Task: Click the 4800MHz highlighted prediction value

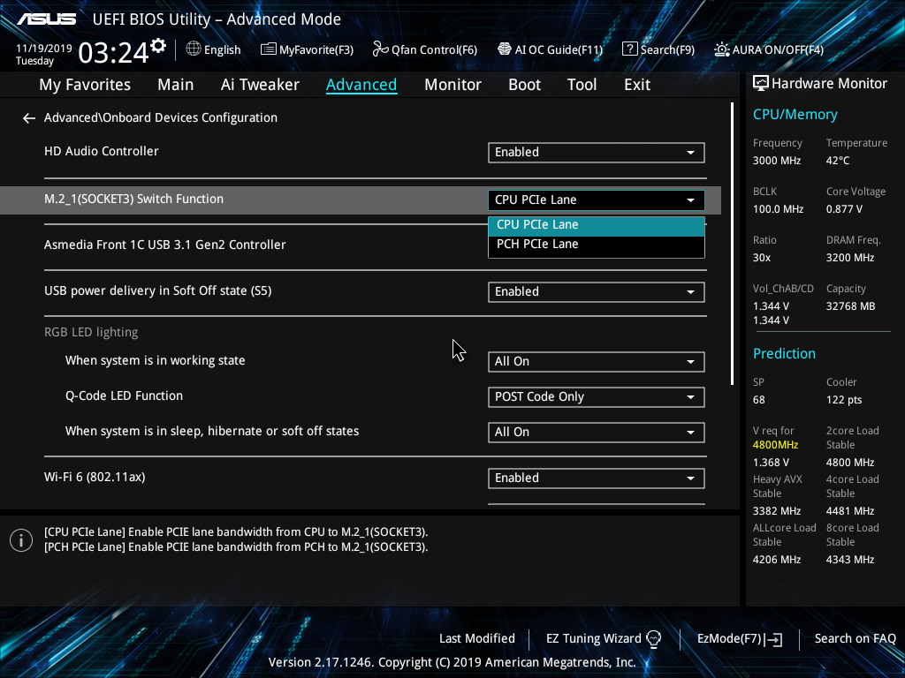Action: coord(775,445)
